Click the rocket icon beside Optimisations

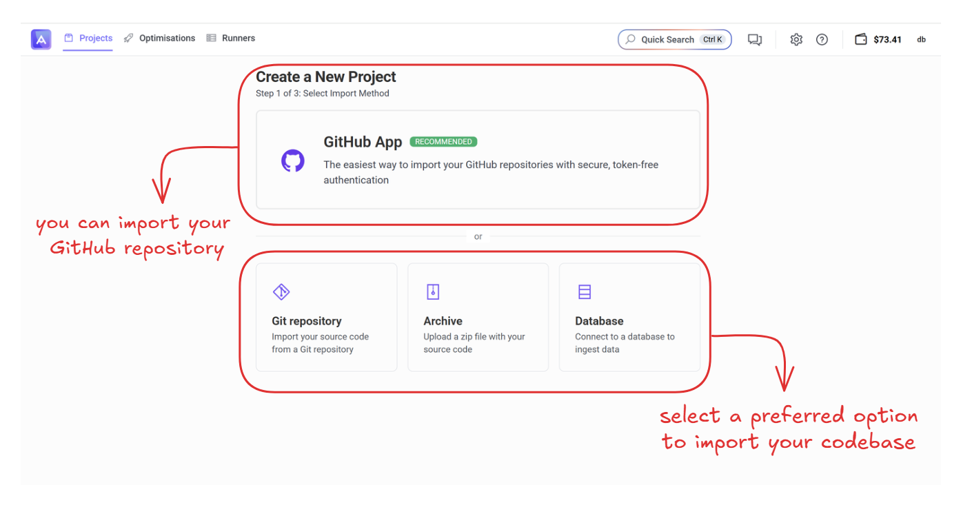[x=128, y=39]
